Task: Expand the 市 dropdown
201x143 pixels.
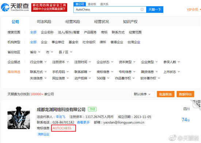Action: (x=49, y=52)
